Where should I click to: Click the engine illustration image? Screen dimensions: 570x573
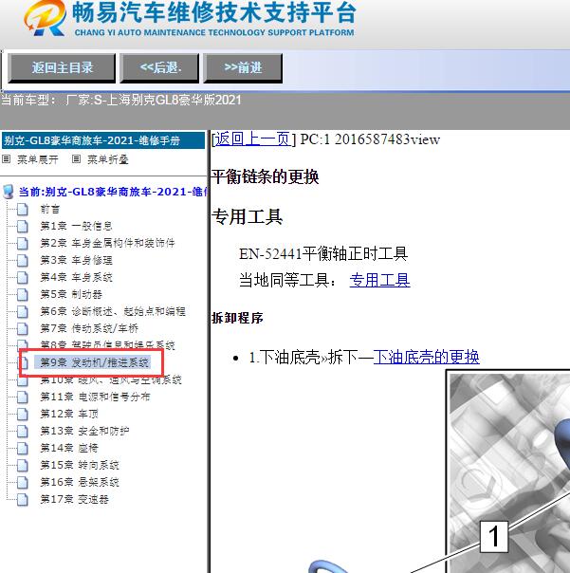[508, 471]
